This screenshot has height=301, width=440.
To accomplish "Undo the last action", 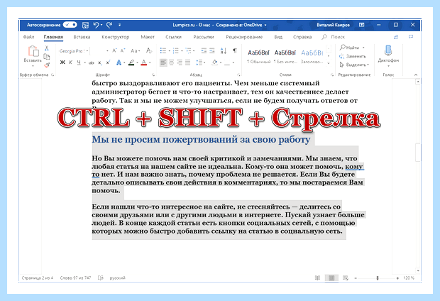I will (x=96, y=25).
